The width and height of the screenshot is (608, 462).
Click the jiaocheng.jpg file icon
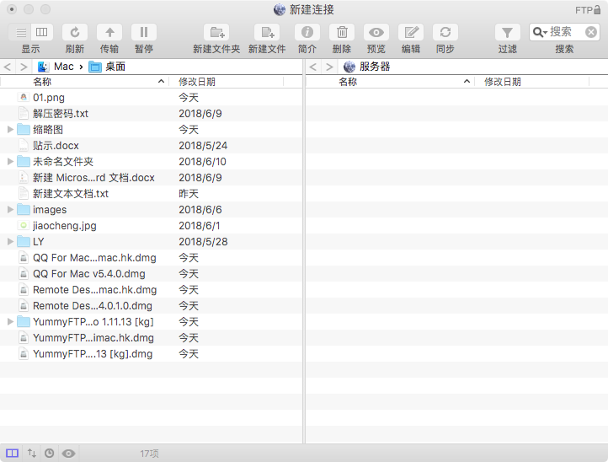(24, 226)
